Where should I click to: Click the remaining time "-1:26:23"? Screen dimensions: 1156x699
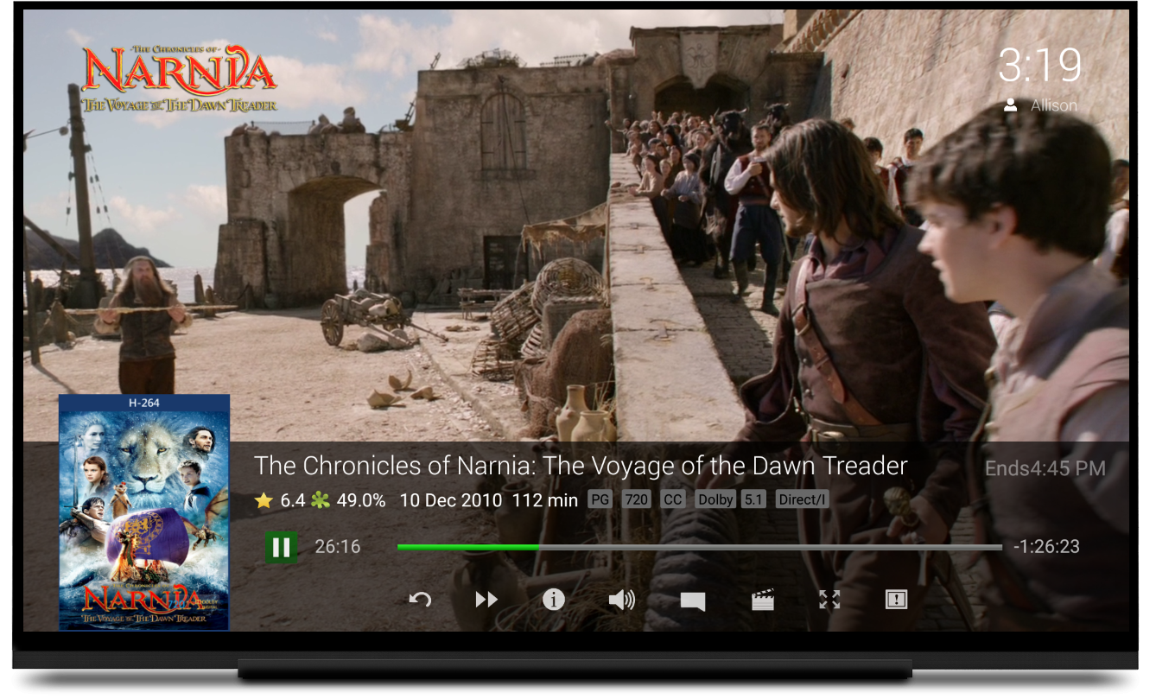click(x=1047, y=547)
